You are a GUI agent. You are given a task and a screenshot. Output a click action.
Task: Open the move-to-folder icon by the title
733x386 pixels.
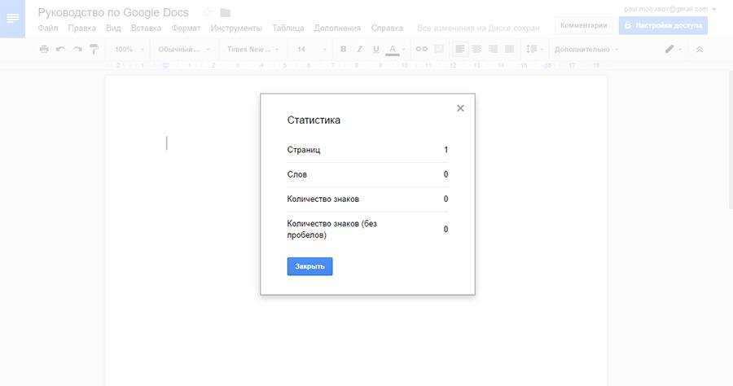coord(226,12)
